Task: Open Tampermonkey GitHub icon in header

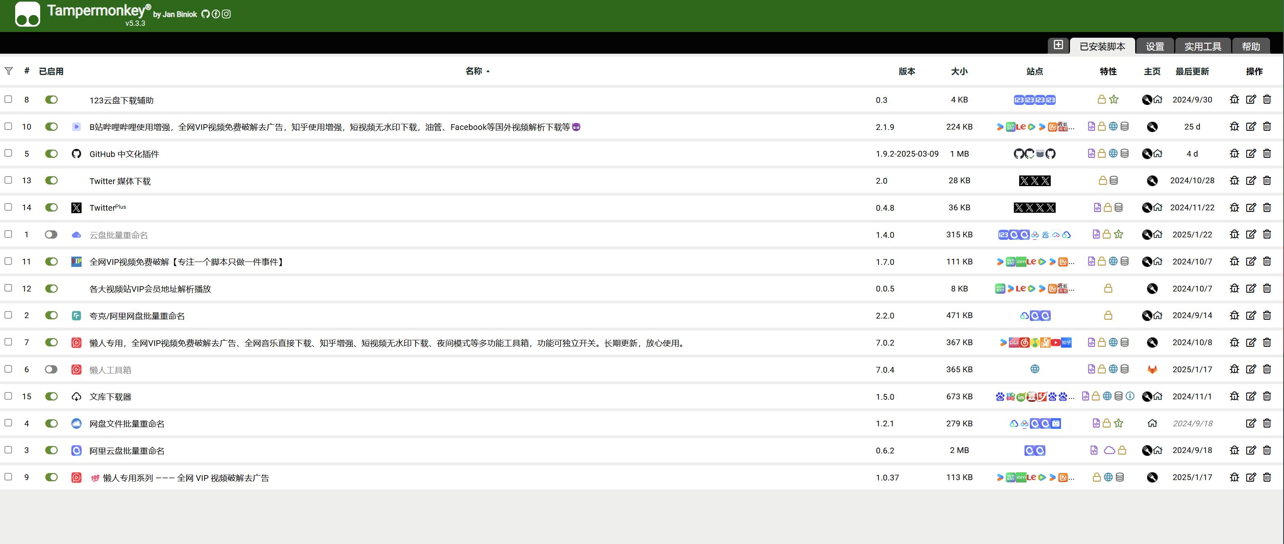Action: 205,14
